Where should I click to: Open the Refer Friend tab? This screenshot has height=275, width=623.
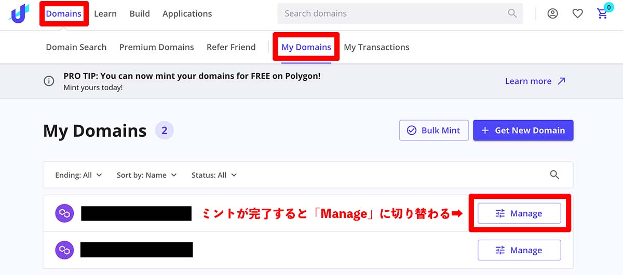pos(231,47)
